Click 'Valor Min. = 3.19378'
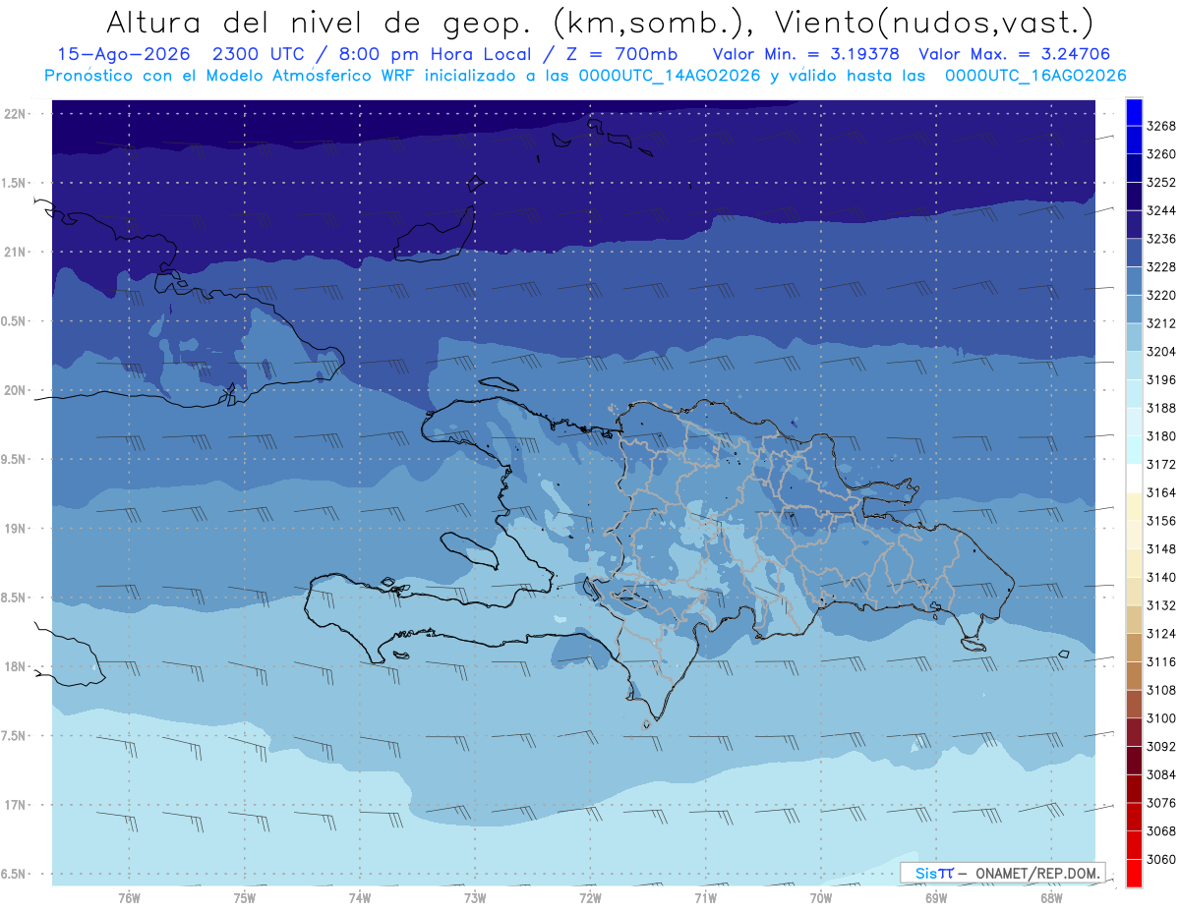Viewport: 1180px width, 911px height. (x=806, y=55)
